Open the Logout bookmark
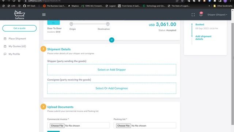 (110, 6)
